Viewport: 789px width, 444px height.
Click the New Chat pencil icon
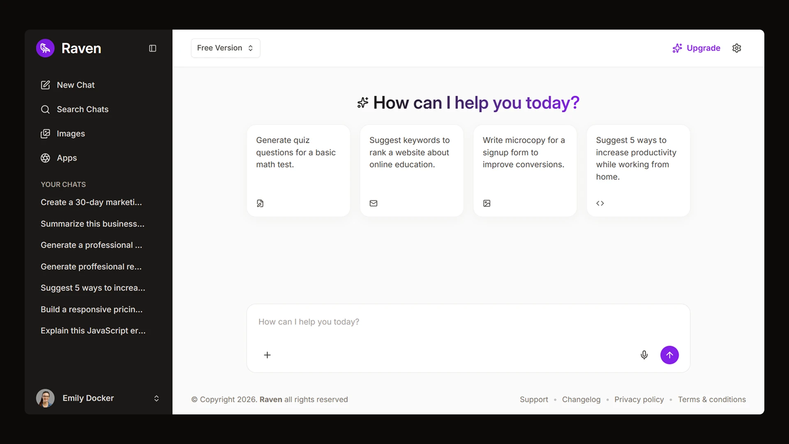(x=45, y=85)
